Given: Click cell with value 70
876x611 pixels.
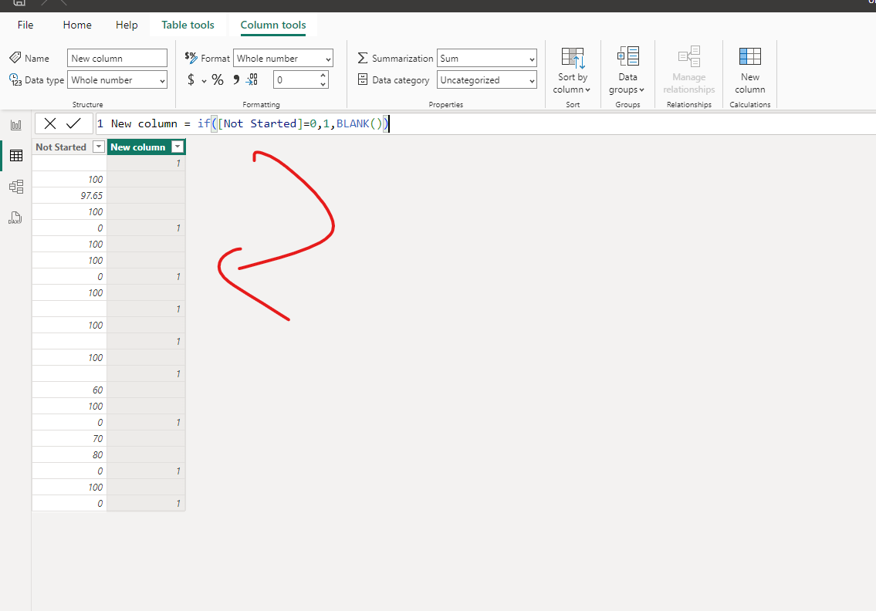Looking at the screenshot, I should tap(69, 438).
